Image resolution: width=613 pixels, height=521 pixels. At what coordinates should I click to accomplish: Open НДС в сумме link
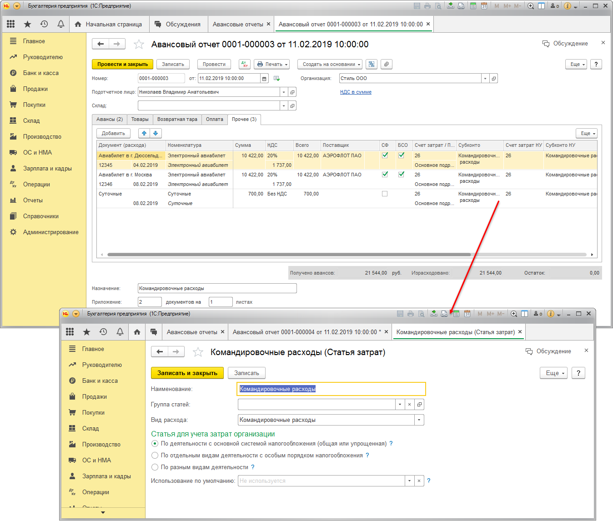pyautogui.click(x=356, y=92)
